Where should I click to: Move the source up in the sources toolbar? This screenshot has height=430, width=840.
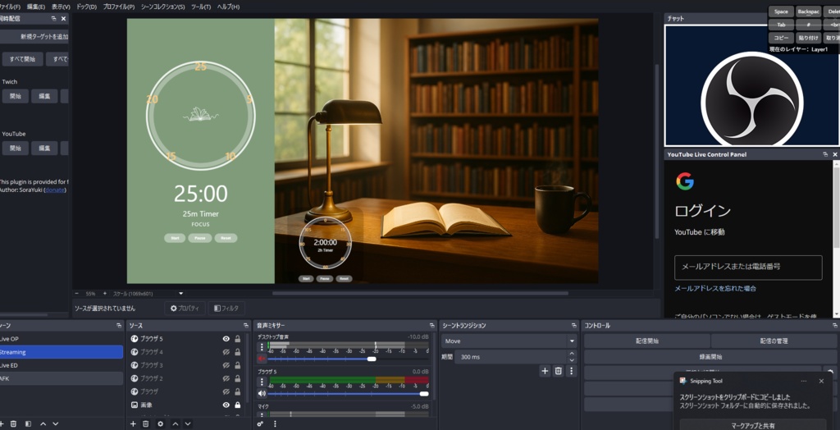176,423
